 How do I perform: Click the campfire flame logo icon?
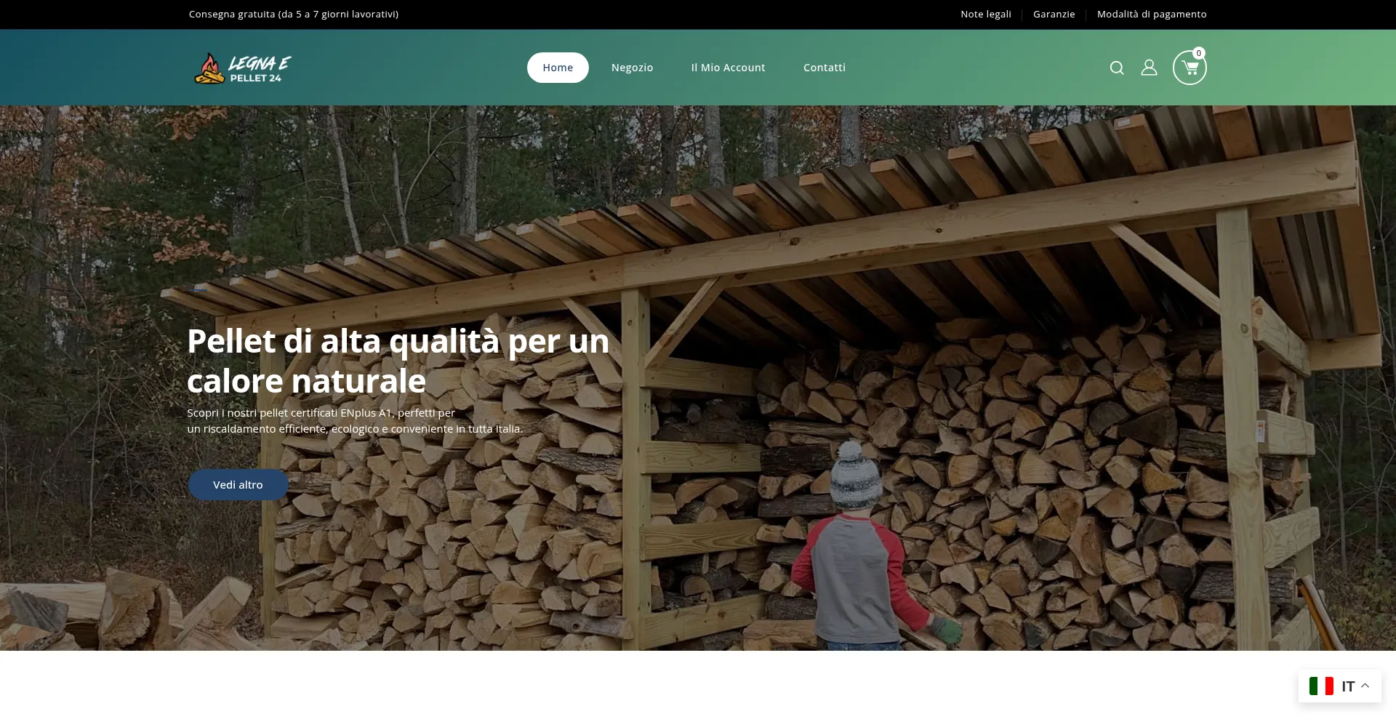[209, 68]
